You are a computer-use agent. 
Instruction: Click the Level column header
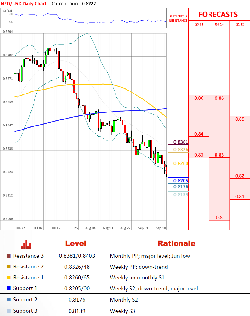tap(76, 243)
